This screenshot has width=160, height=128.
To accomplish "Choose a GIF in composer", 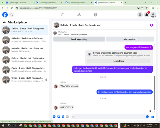I will point(67,116).
